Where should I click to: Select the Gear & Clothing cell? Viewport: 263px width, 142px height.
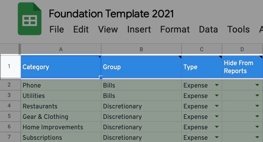[61, 116]
